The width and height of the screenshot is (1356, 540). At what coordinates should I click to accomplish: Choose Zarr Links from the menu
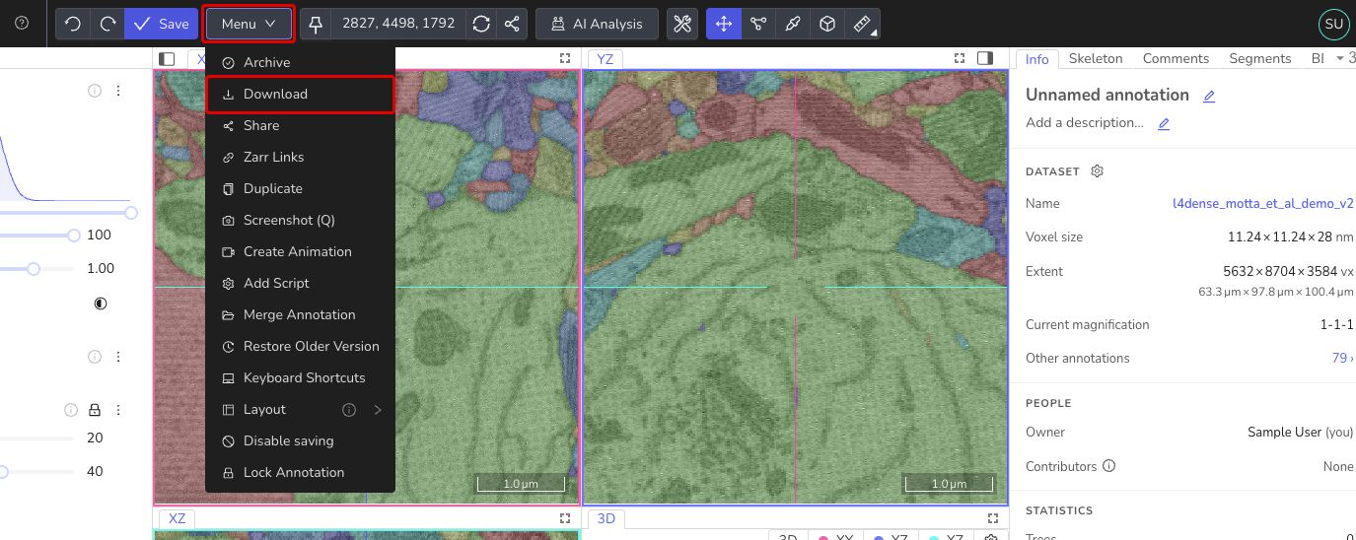[300, 157]
